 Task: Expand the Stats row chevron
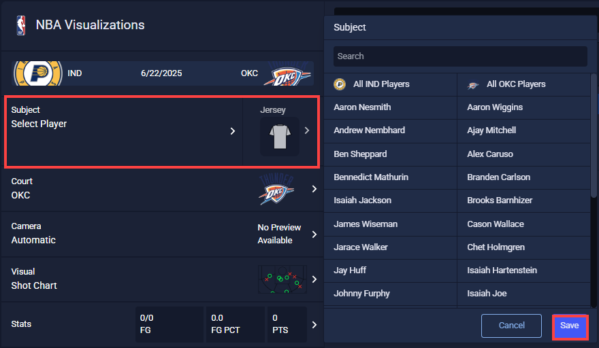click(314, 325)
